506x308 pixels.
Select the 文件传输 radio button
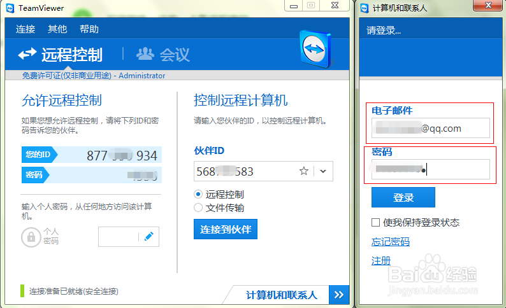pyautogui.click(x=198, y=207)
